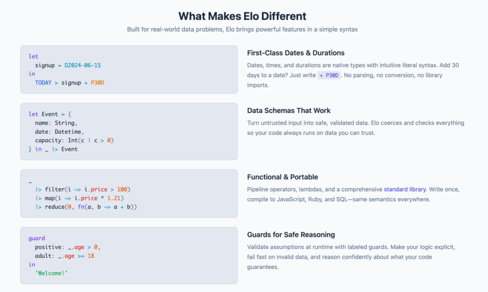488x292 pixels.
Task: Click the filter pipeline line in code
Action: 82,189
